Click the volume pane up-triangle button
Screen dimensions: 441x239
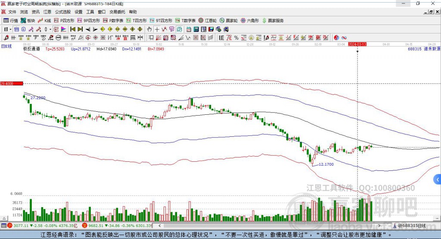pos(4,218)
